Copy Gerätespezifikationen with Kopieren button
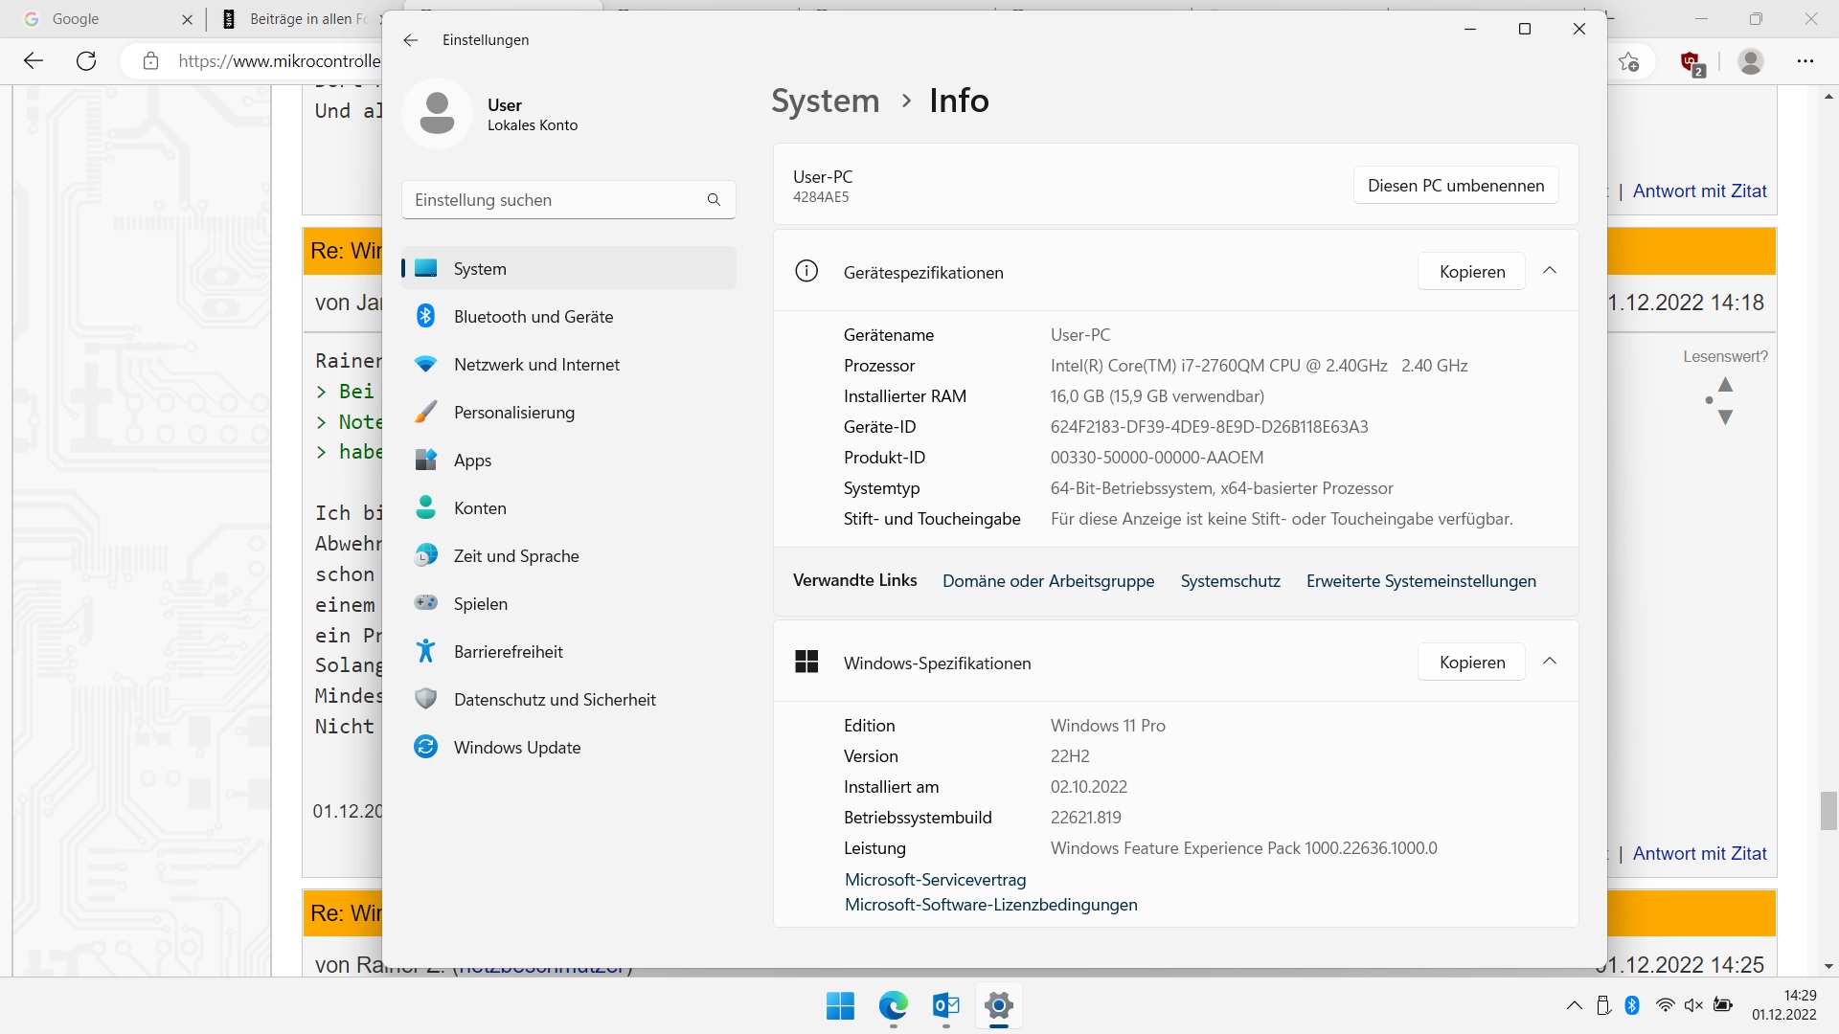1839x1034 pixels. pos(1471,272)
